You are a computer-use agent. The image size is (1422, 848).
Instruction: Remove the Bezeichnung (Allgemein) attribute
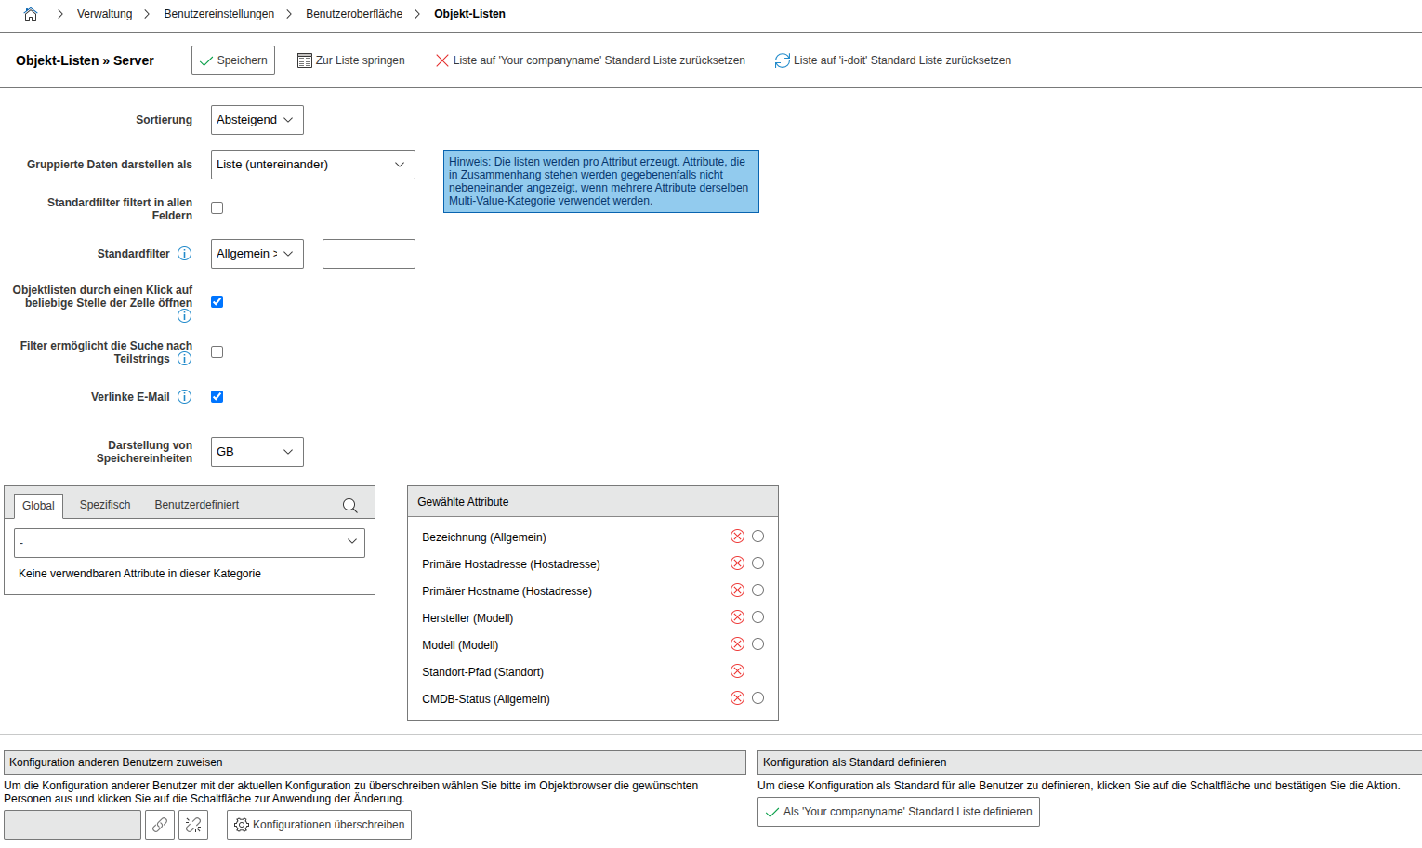737,537
